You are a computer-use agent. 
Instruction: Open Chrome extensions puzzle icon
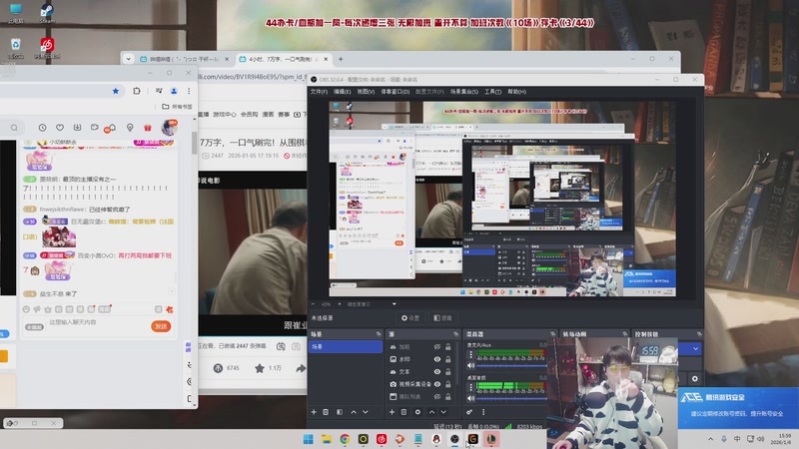click(137, 91)
